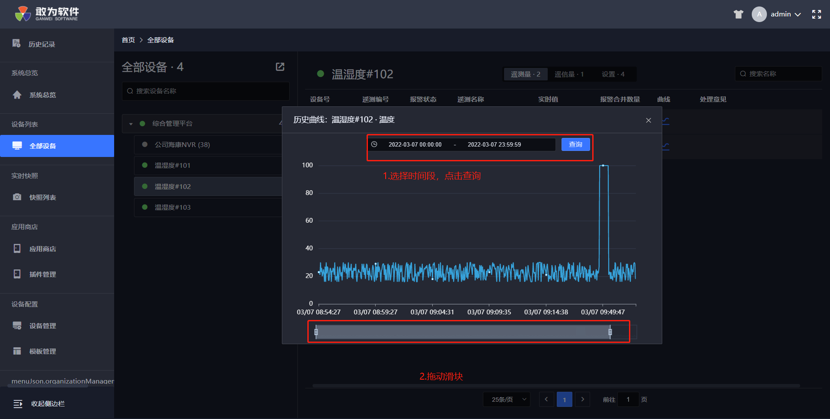Open 历史记录 in the sidebar
The image size is (830, 419).
pos(41,44)
